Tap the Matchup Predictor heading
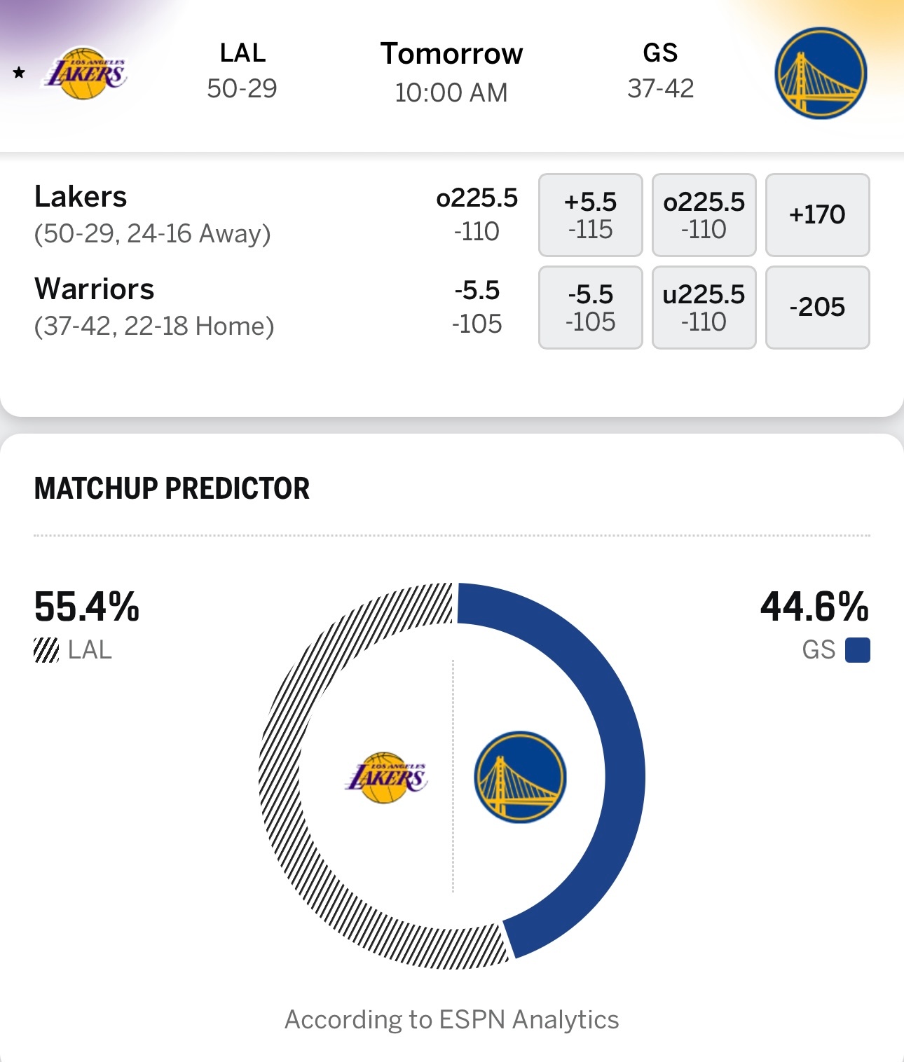The width and height of the screenshot is (904, 1062). [x=172, y=488]
